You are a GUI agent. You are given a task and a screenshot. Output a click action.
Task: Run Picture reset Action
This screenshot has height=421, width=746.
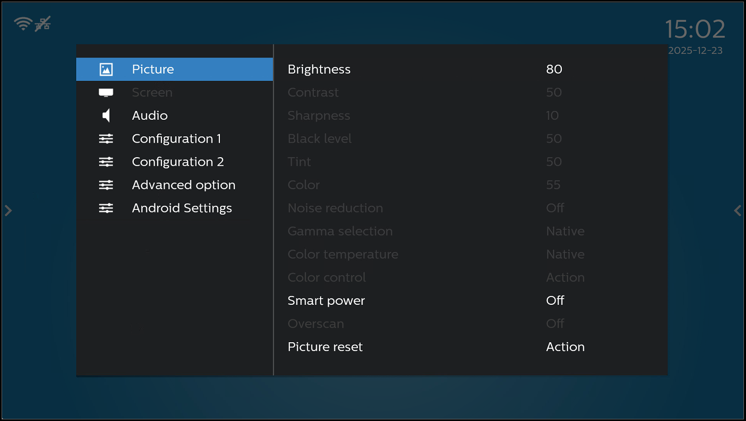[x=565, y=347]
